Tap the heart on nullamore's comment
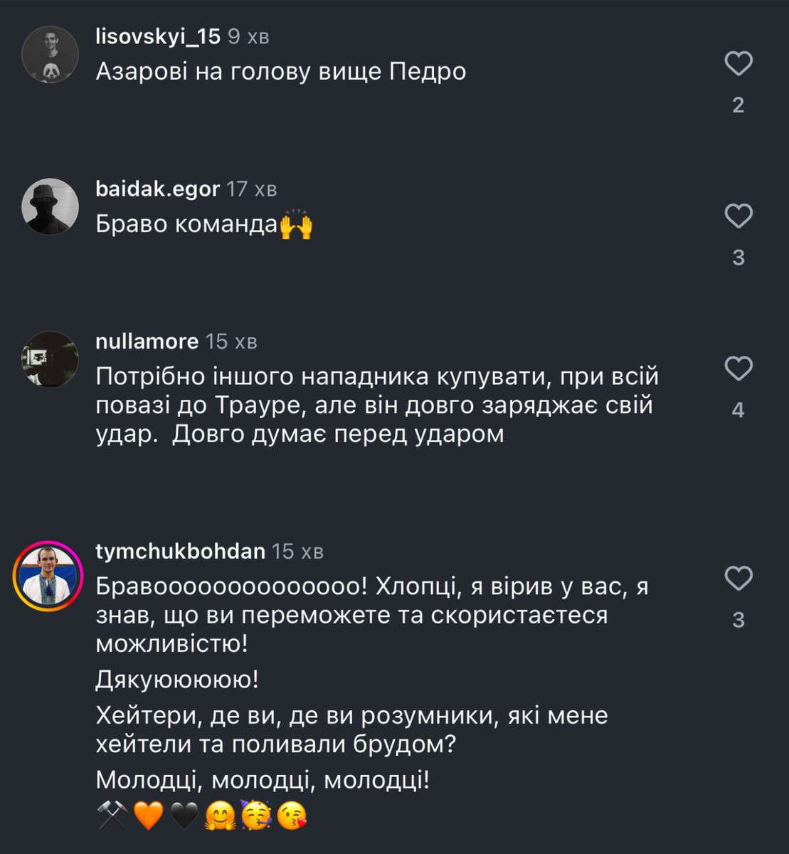Screen dimensions: 789x854 (x=738, y=369)
